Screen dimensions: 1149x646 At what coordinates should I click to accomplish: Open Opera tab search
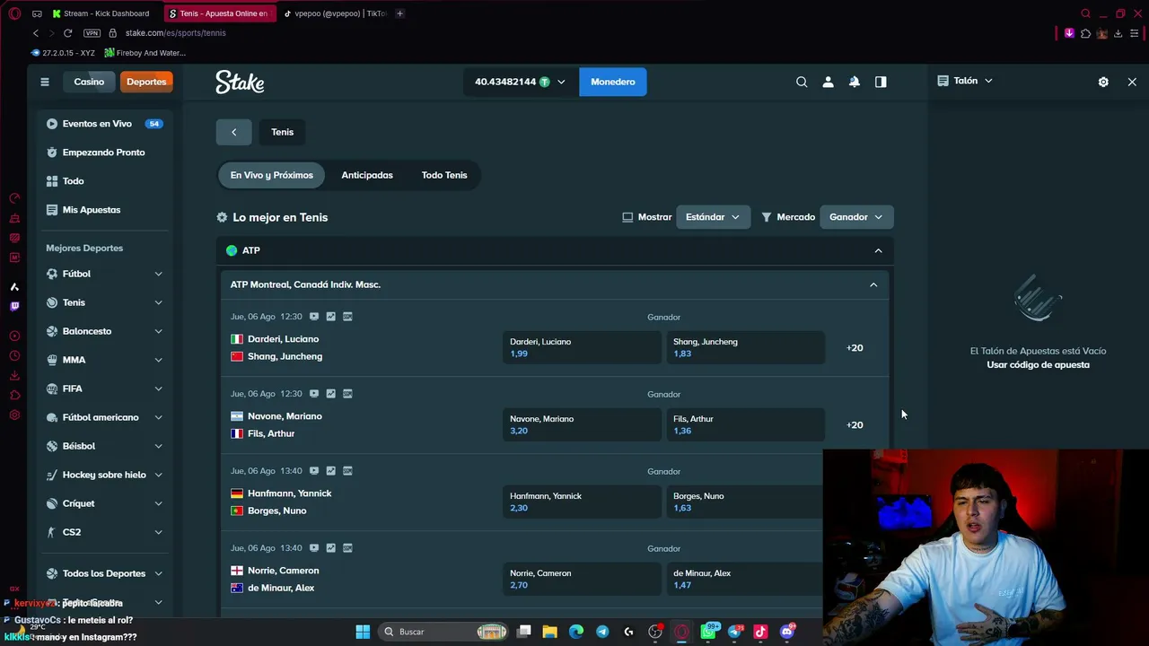click(x=1085, y=13)
